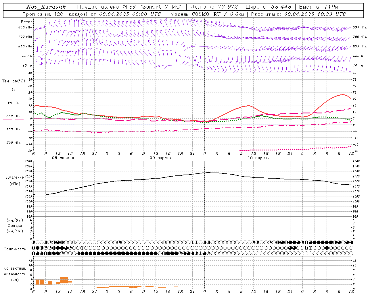Click the '10 апреля' date label
The height and width of the screenshot is (294, 368).
(x=258, y=158)
